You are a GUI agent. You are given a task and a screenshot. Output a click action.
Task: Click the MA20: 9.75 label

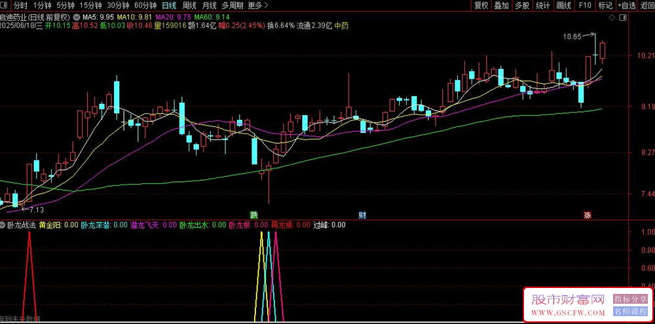[174, 18]
